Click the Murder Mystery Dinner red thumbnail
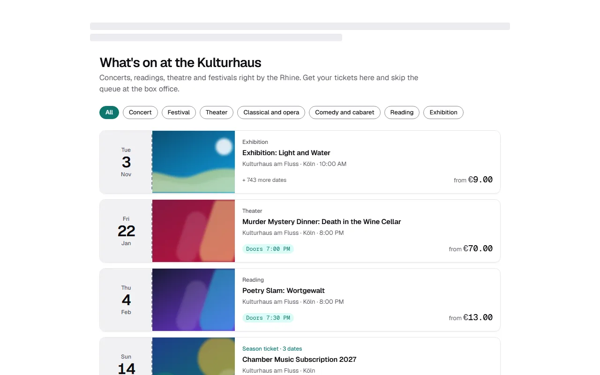600x375 pixels. (194, 231)
